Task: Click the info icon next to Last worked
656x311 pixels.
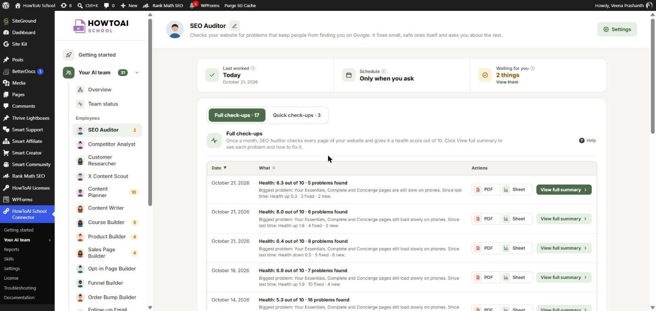Action: pyautogui.click(x=253, y=68)
